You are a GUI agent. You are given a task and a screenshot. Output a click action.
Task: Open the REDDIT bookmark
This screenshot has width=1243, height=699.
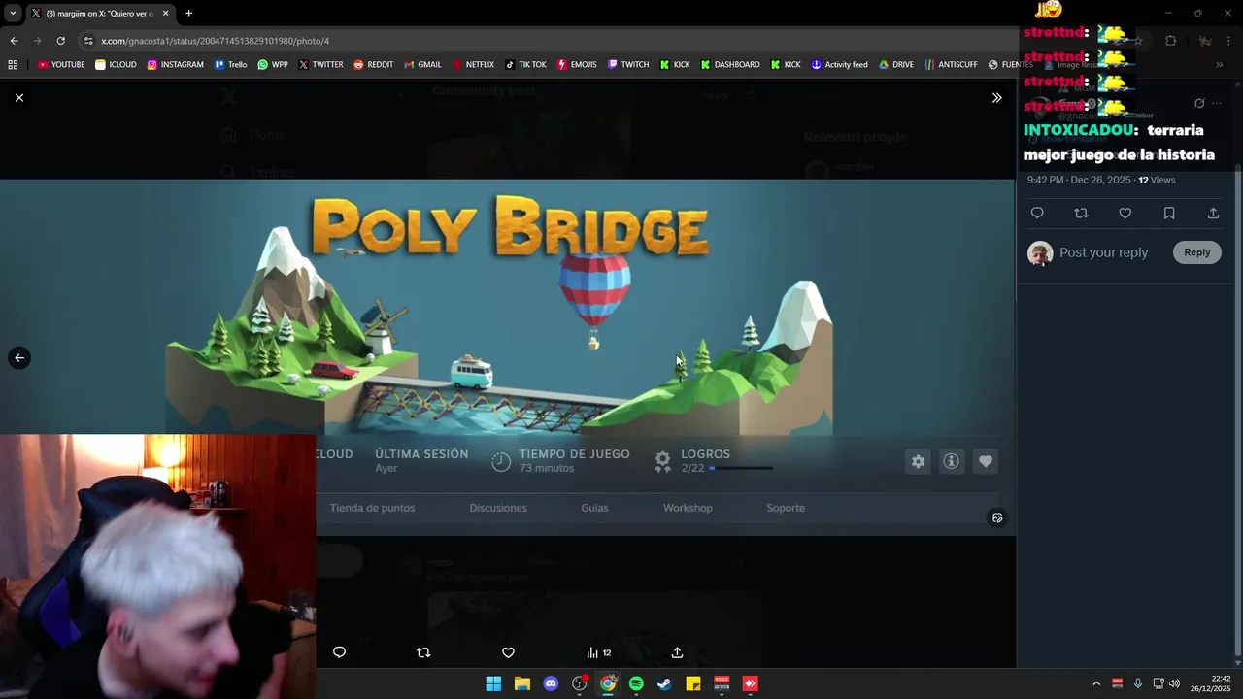point(373,65)
